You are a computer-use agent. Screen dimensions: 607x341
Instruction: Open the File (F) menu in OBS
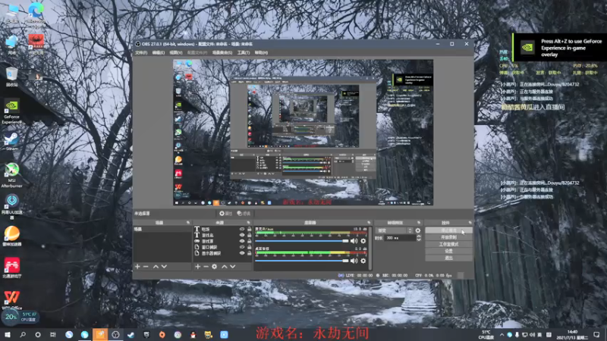pos(141,52)
